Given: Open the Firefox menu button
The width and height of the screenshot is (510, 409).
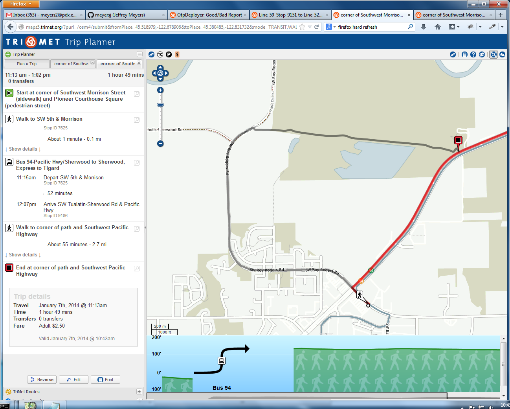Looking at the screenshot, I should click(20, 4).
